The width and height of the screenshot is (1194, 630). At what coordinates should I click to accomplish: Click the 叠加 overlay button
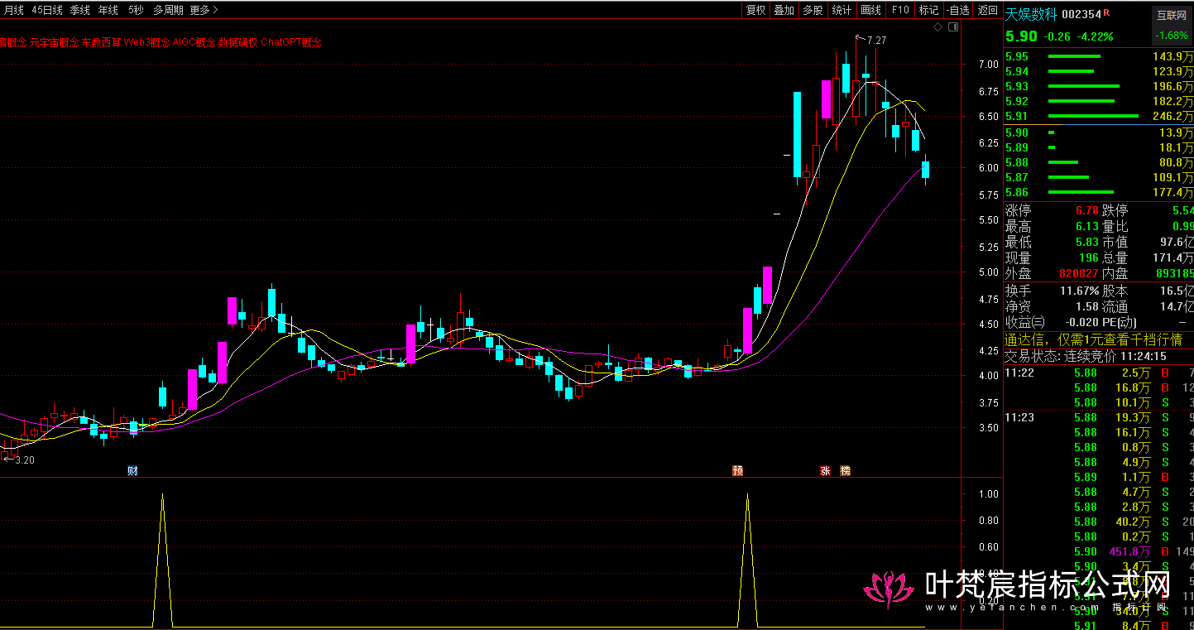click(x=784, y=10)
